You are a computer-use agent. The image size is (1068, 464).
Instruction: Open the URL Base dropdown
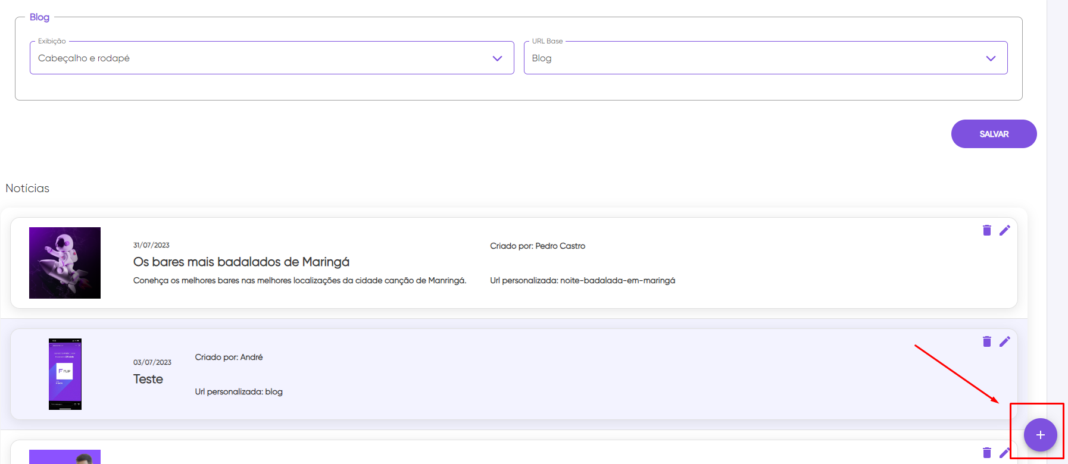pyautogui.click(x=766, y=58)
